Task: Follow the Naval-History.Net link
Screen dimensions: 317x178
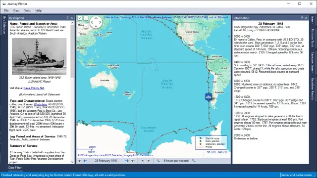Action: 34,88
